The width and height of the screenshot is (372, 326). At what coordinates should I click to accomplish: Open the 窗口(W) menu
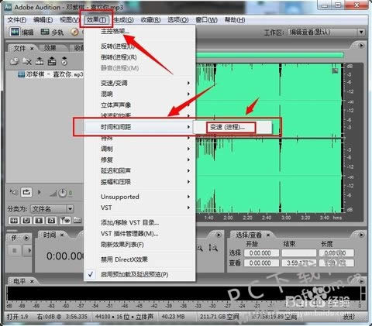[x=206, y=20]
